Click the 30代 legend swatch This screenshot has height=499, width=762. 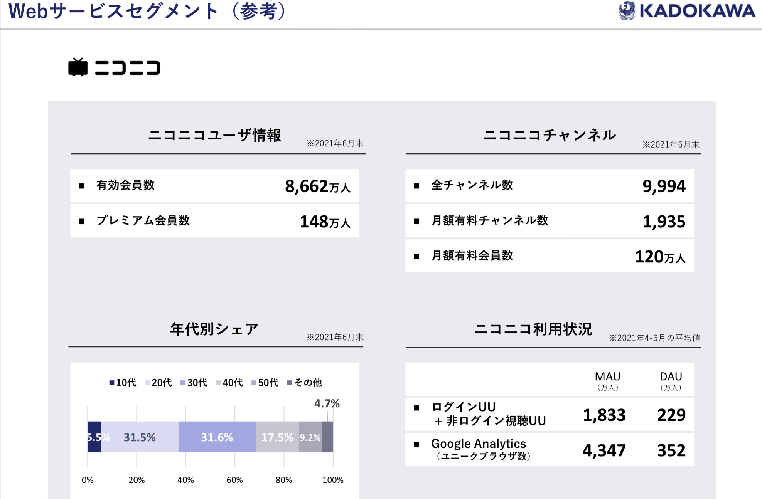click(x=183, y=383)
